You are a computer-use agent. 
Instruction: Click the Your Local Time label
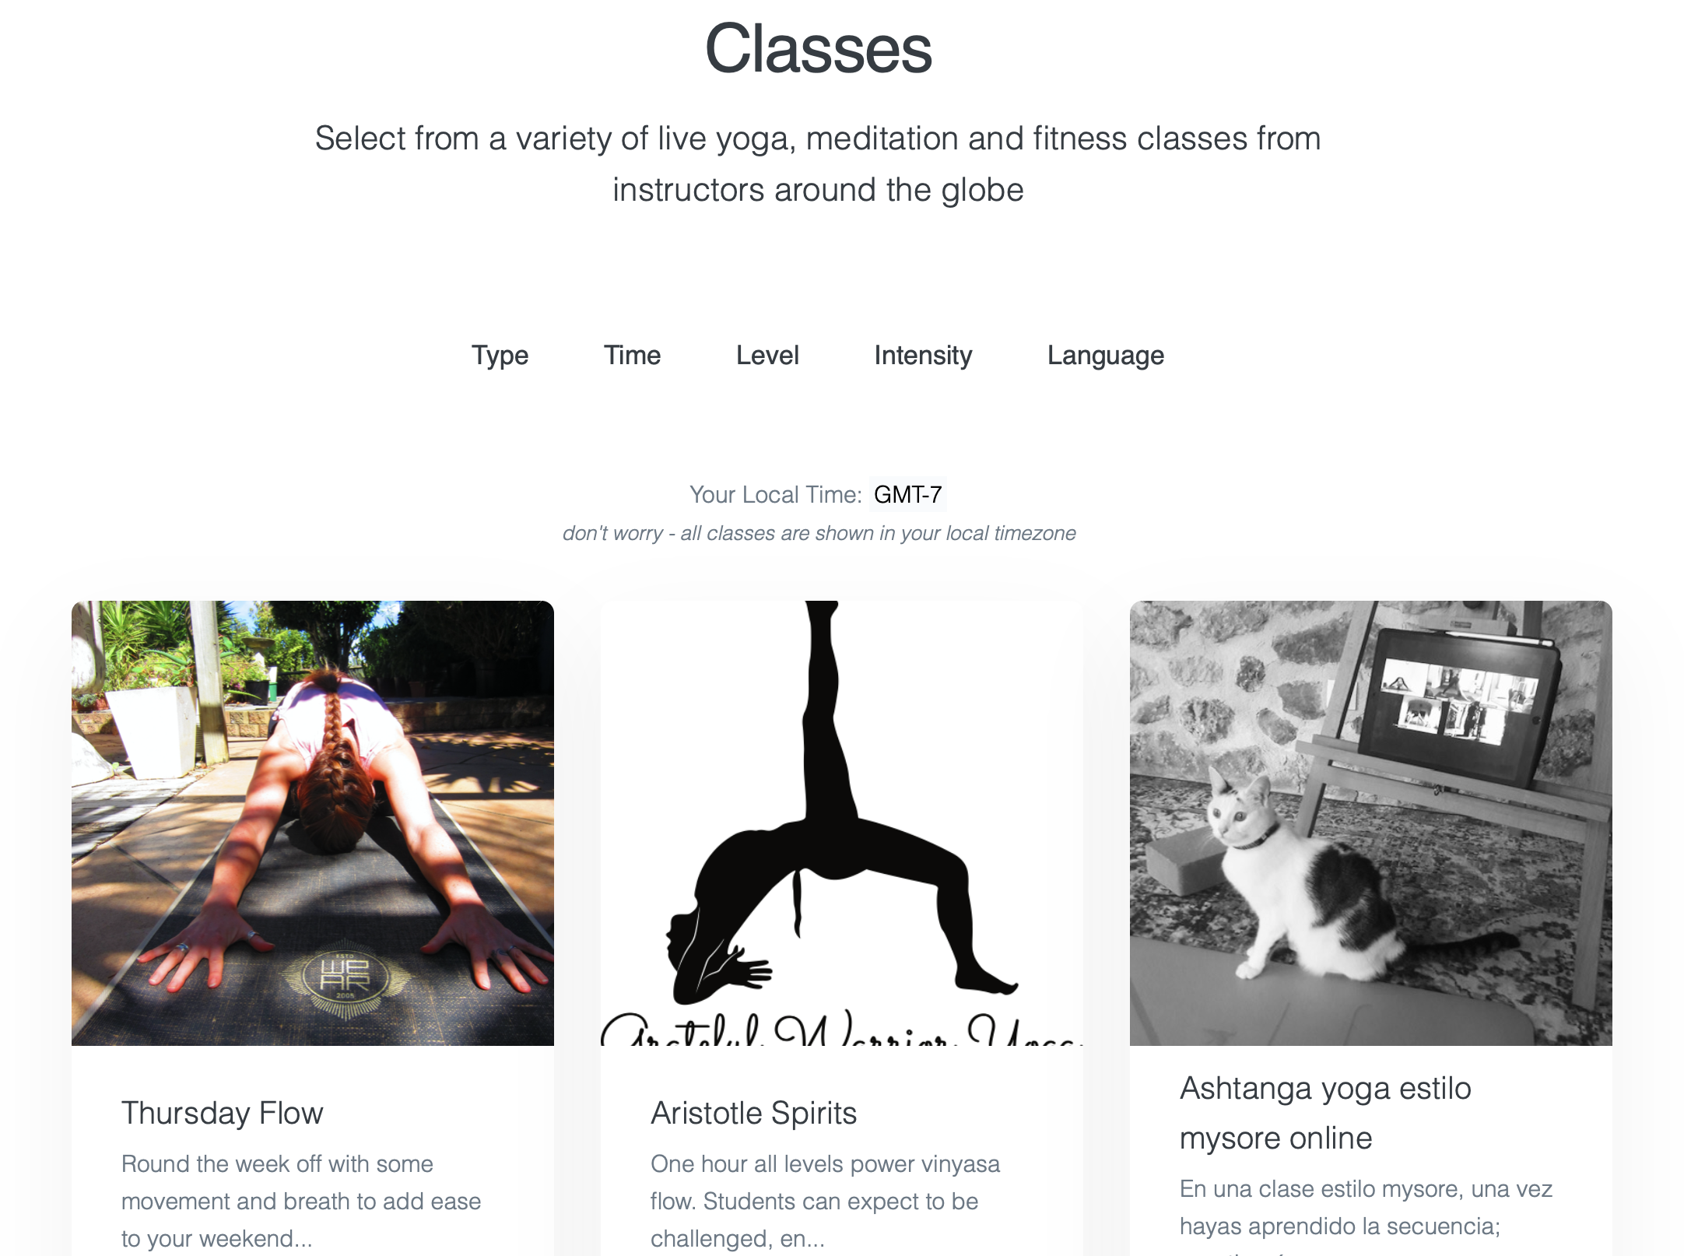click(x=775, y=494)
